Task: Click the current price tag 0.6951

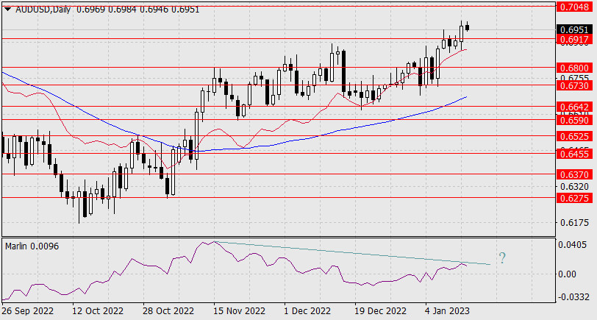Action: pos(573,28)
